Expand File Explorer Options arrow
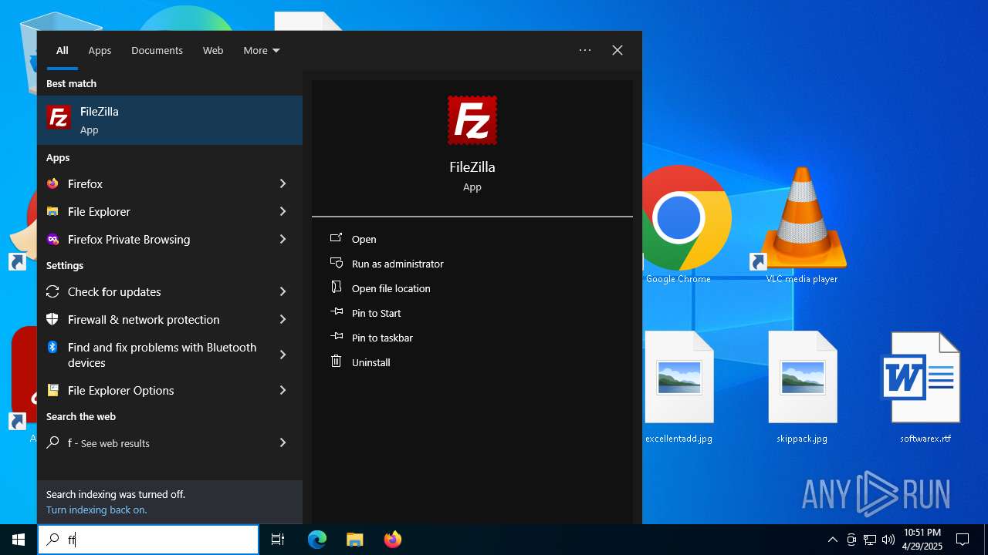The height and width of the screenshot is (555, 988). click(283, 390)
